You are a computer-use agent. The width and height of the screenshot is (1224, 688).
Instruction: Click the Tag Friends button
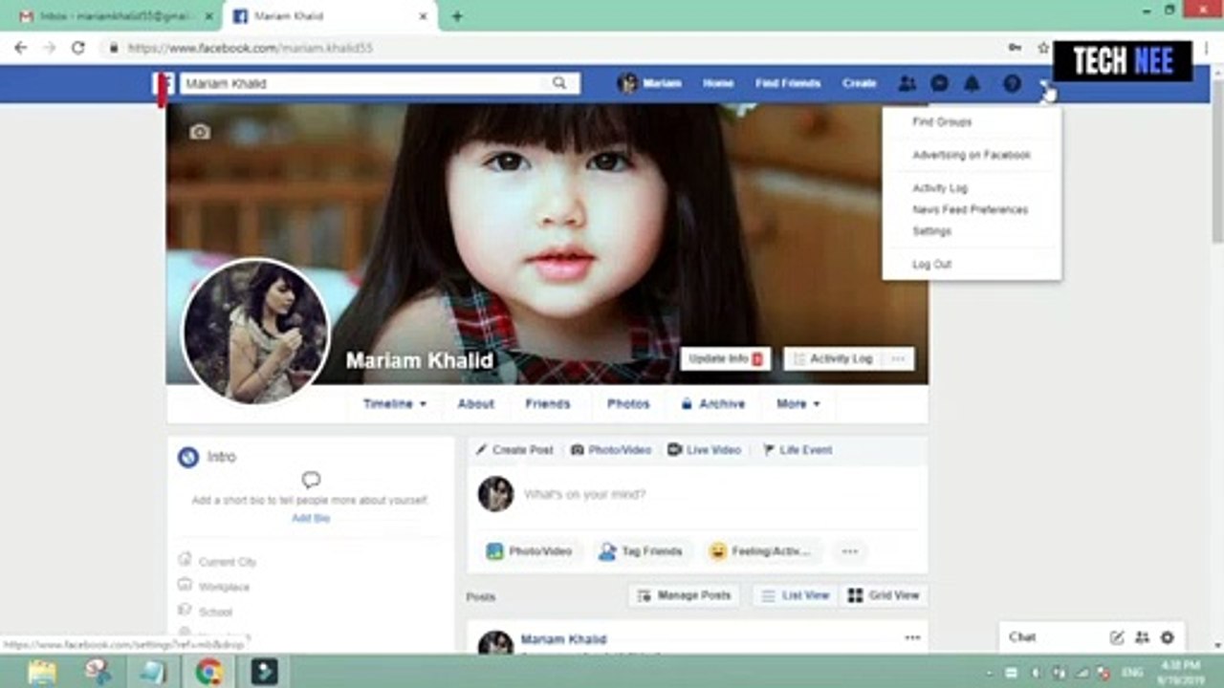coord(641,551)
